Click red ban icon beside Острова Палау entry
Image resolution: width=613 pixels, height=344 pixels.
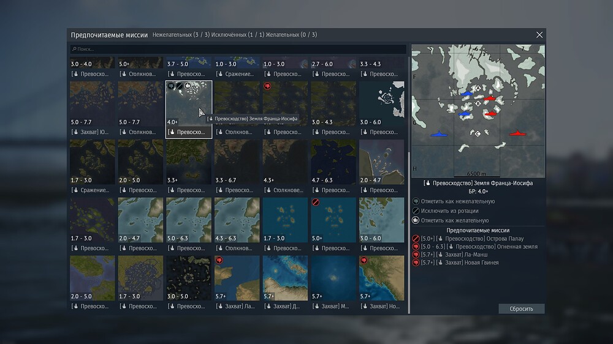click(x=416, y=238)
